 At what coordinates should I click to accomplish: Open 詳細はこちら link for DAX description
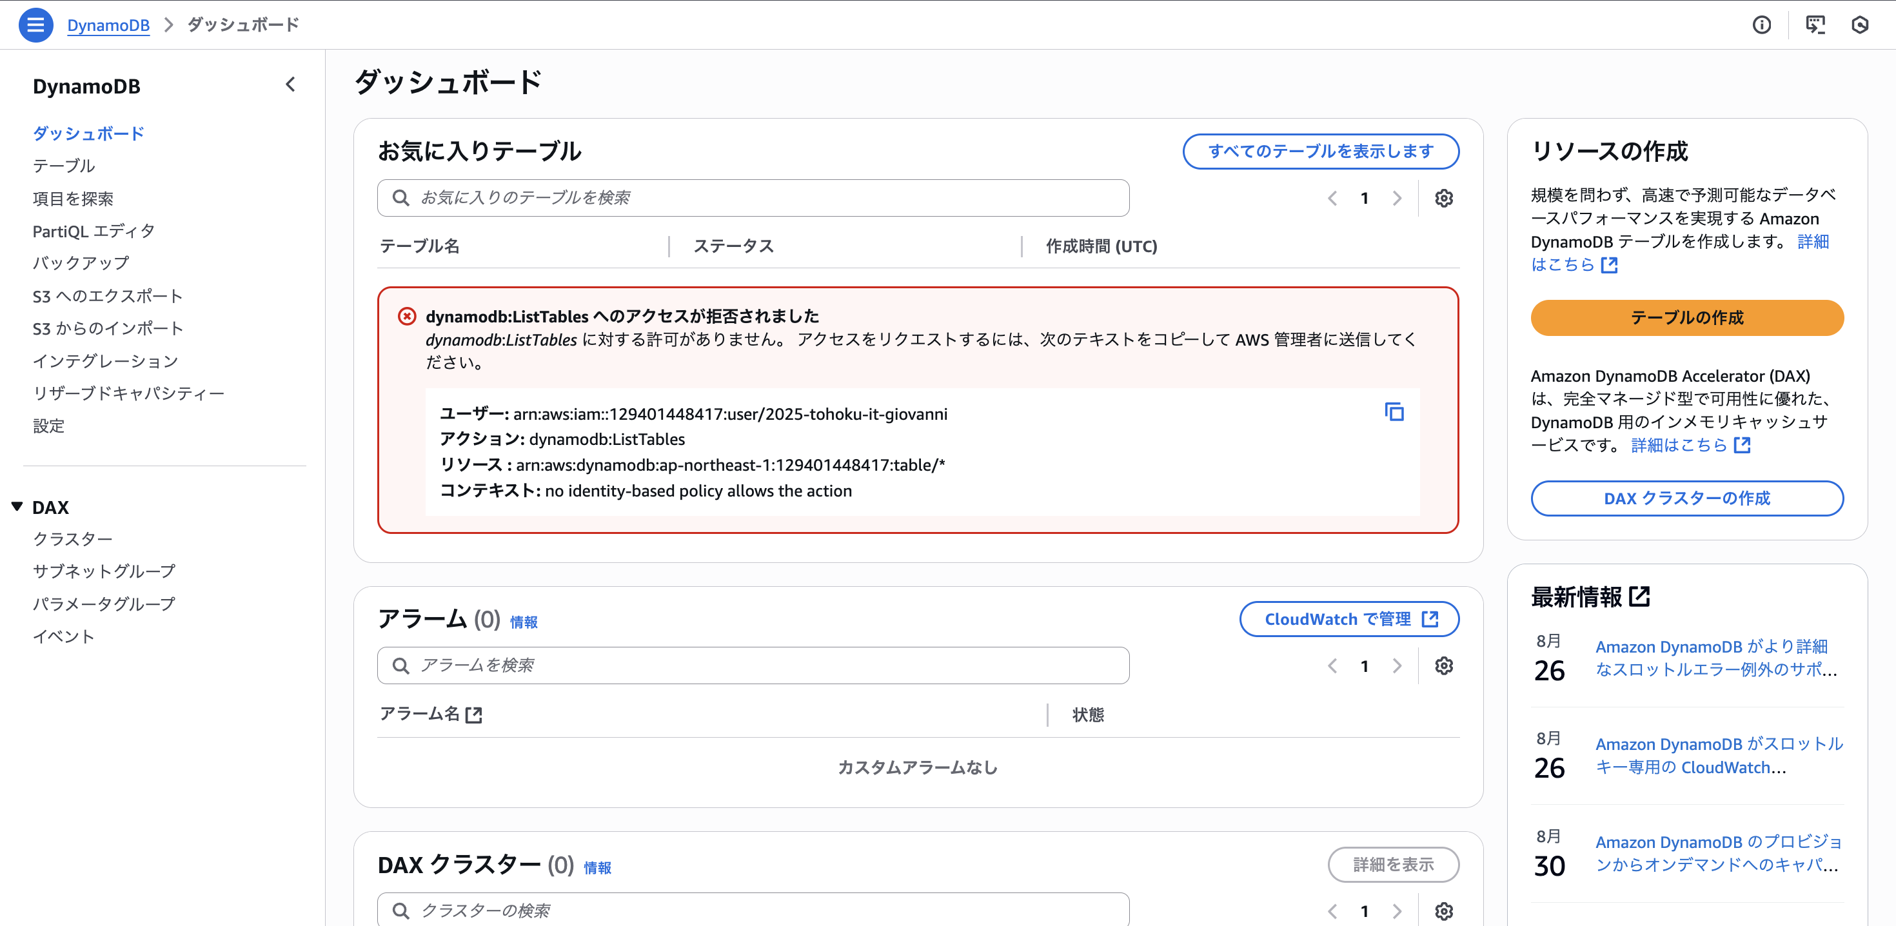1690,444
